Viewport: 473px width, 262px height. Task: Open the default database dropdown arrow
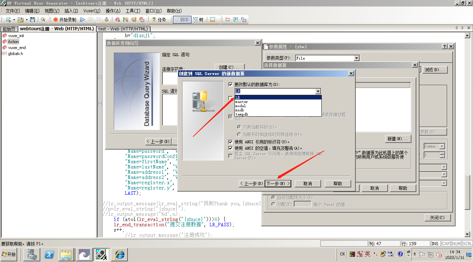(x=318, y=91)
